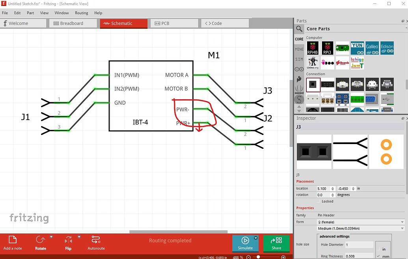Zoom in with the plus icon

[x=283, y=257]
